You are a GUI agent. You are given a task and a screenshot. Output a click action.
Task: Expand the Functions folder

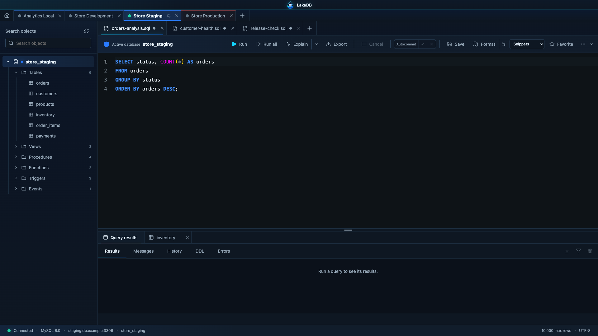pyautogui.click(x=16, y=168)
